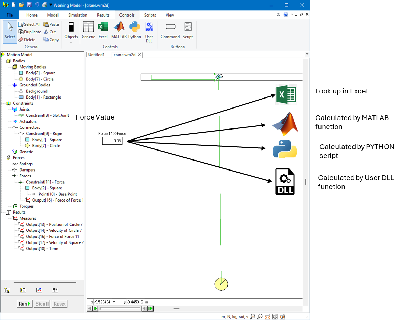Open the quick access toolbar customize arrow
This screenshot has height=320, width=400.
[51, 5]
